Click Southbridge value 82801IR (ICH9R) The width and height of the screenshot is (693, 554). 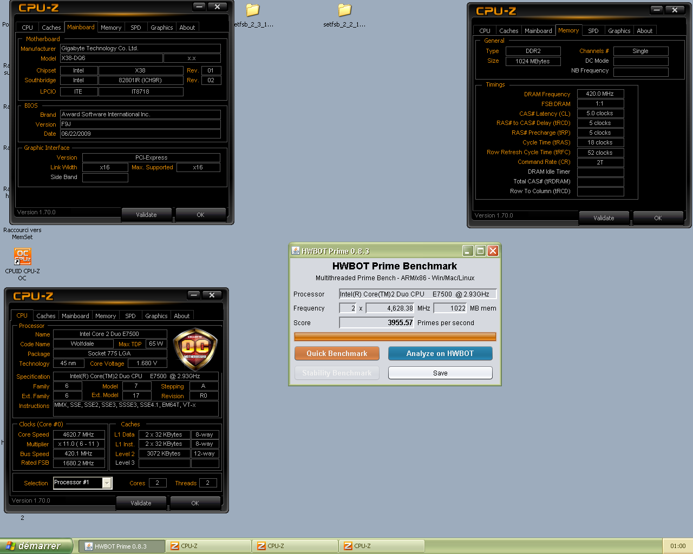point(141,80)
